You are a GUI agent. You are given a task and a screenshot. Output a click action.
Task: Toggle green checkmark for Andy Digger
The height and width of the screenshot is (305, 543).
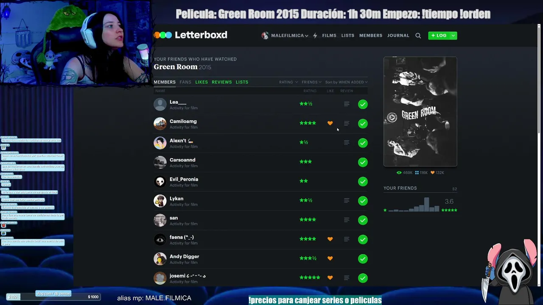pyautogui.click(x=363, y=259)
